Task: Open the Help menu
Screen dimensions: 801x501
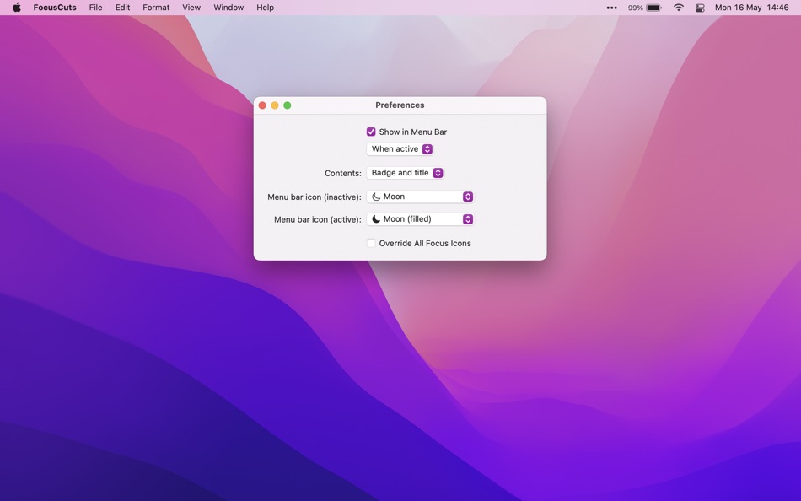Action: tap(265, 8)
